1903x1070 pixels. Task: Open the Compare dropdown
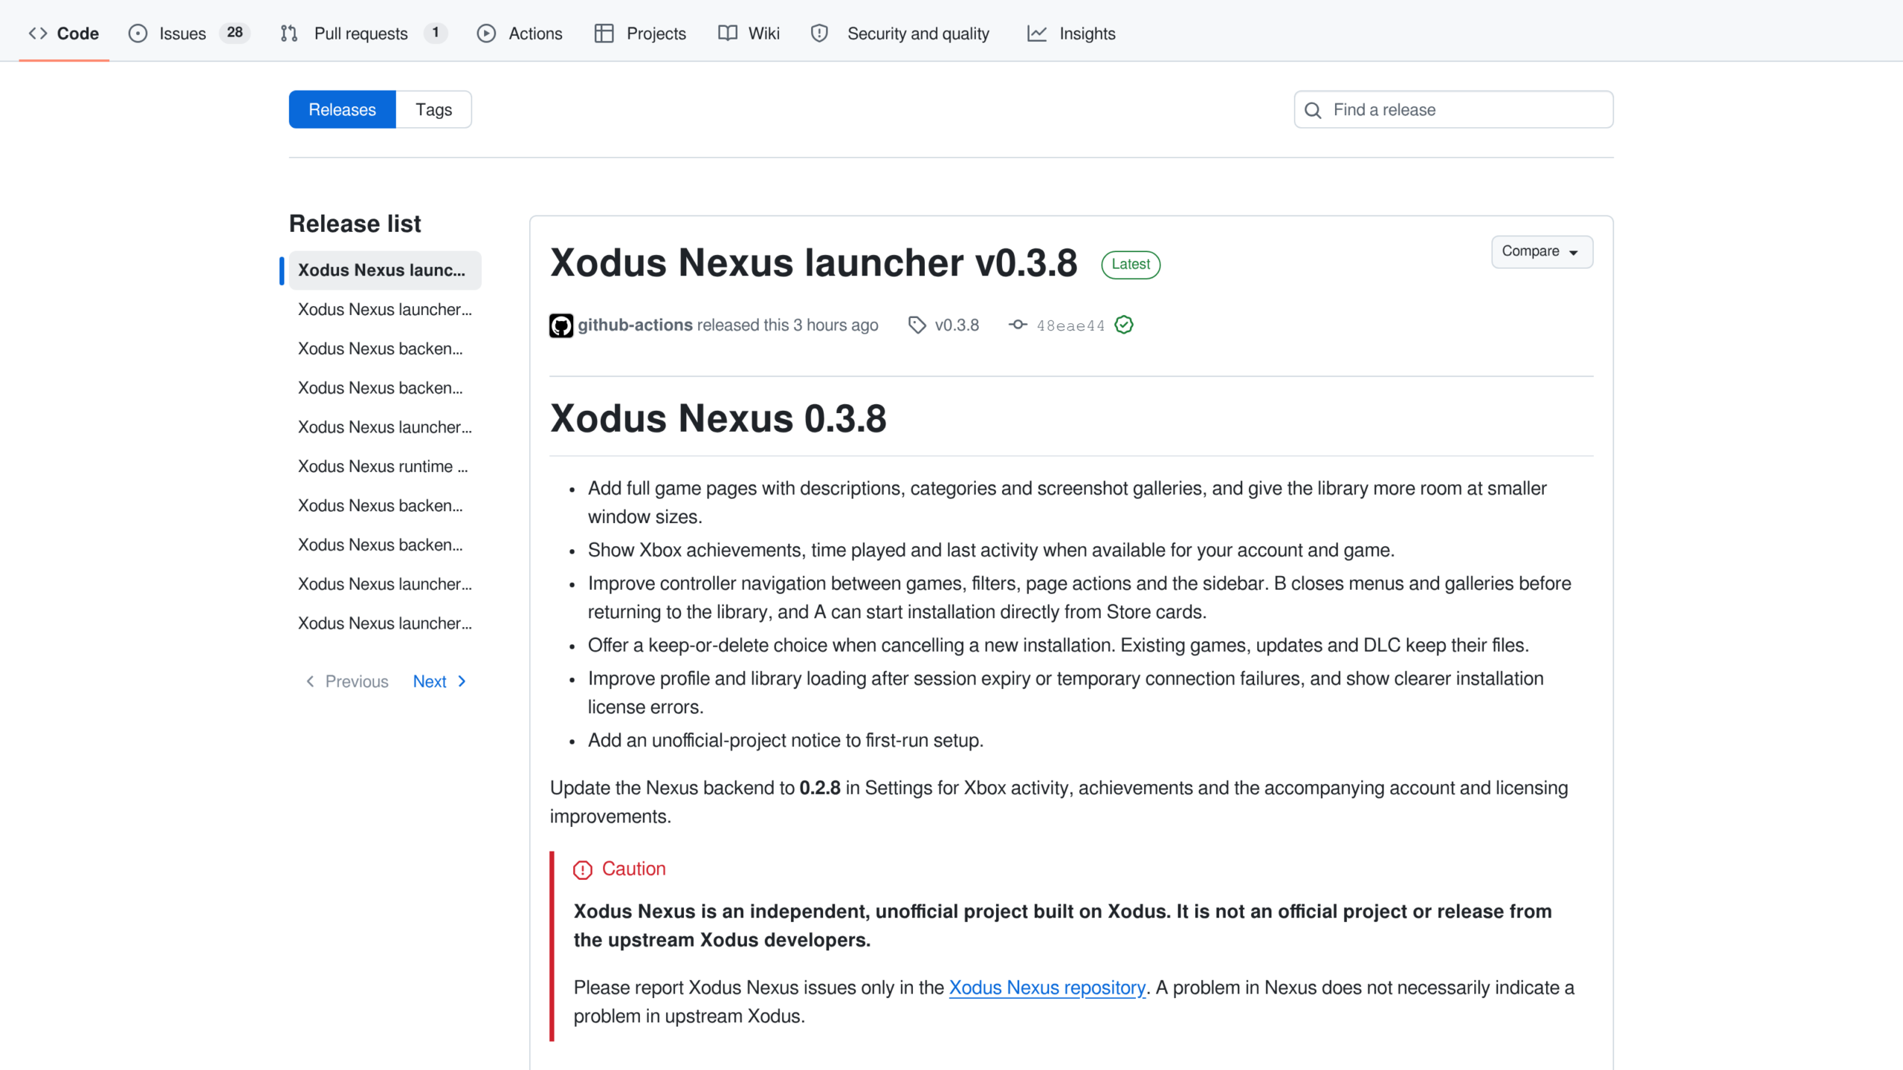(1542, 251)
